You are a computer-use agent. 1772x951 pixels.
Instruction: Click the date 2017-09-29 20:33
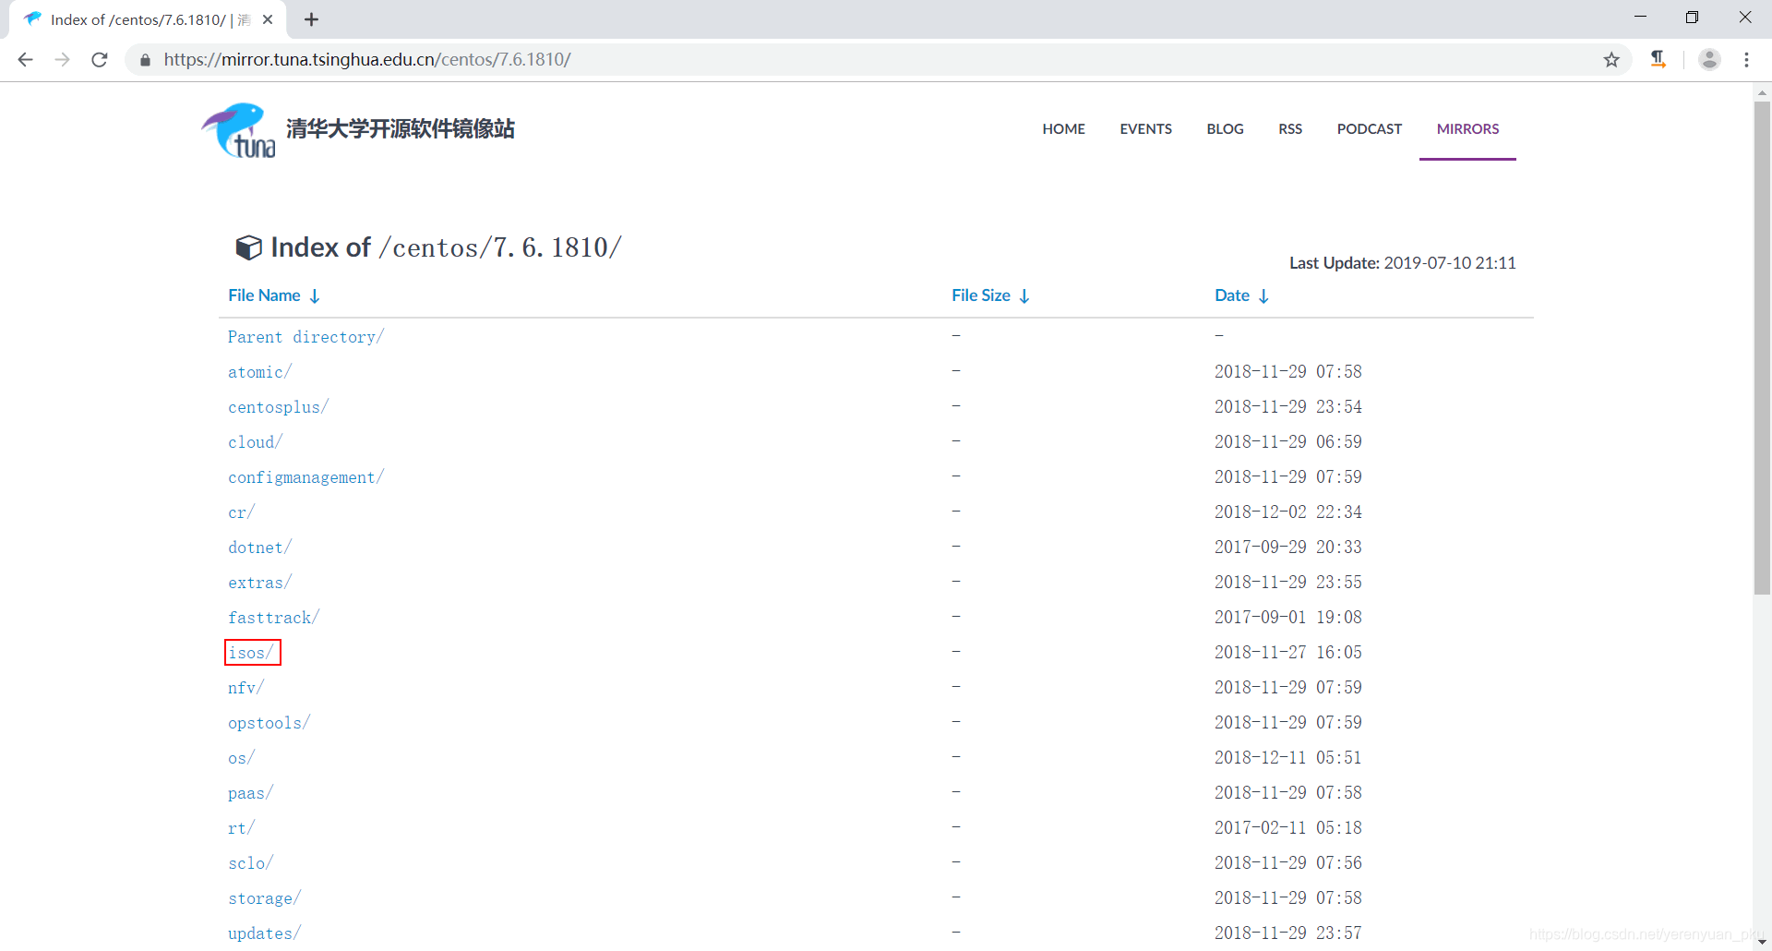(1287, 548)
